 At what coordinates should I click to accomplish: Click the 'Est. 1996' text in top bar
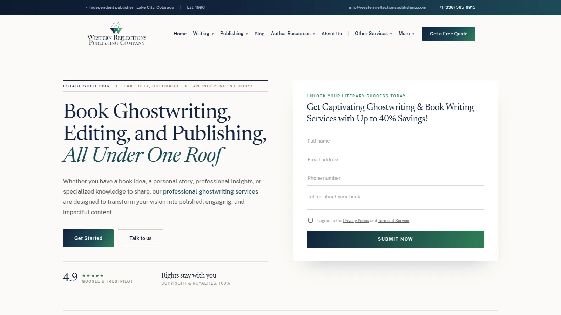[196, 7]
